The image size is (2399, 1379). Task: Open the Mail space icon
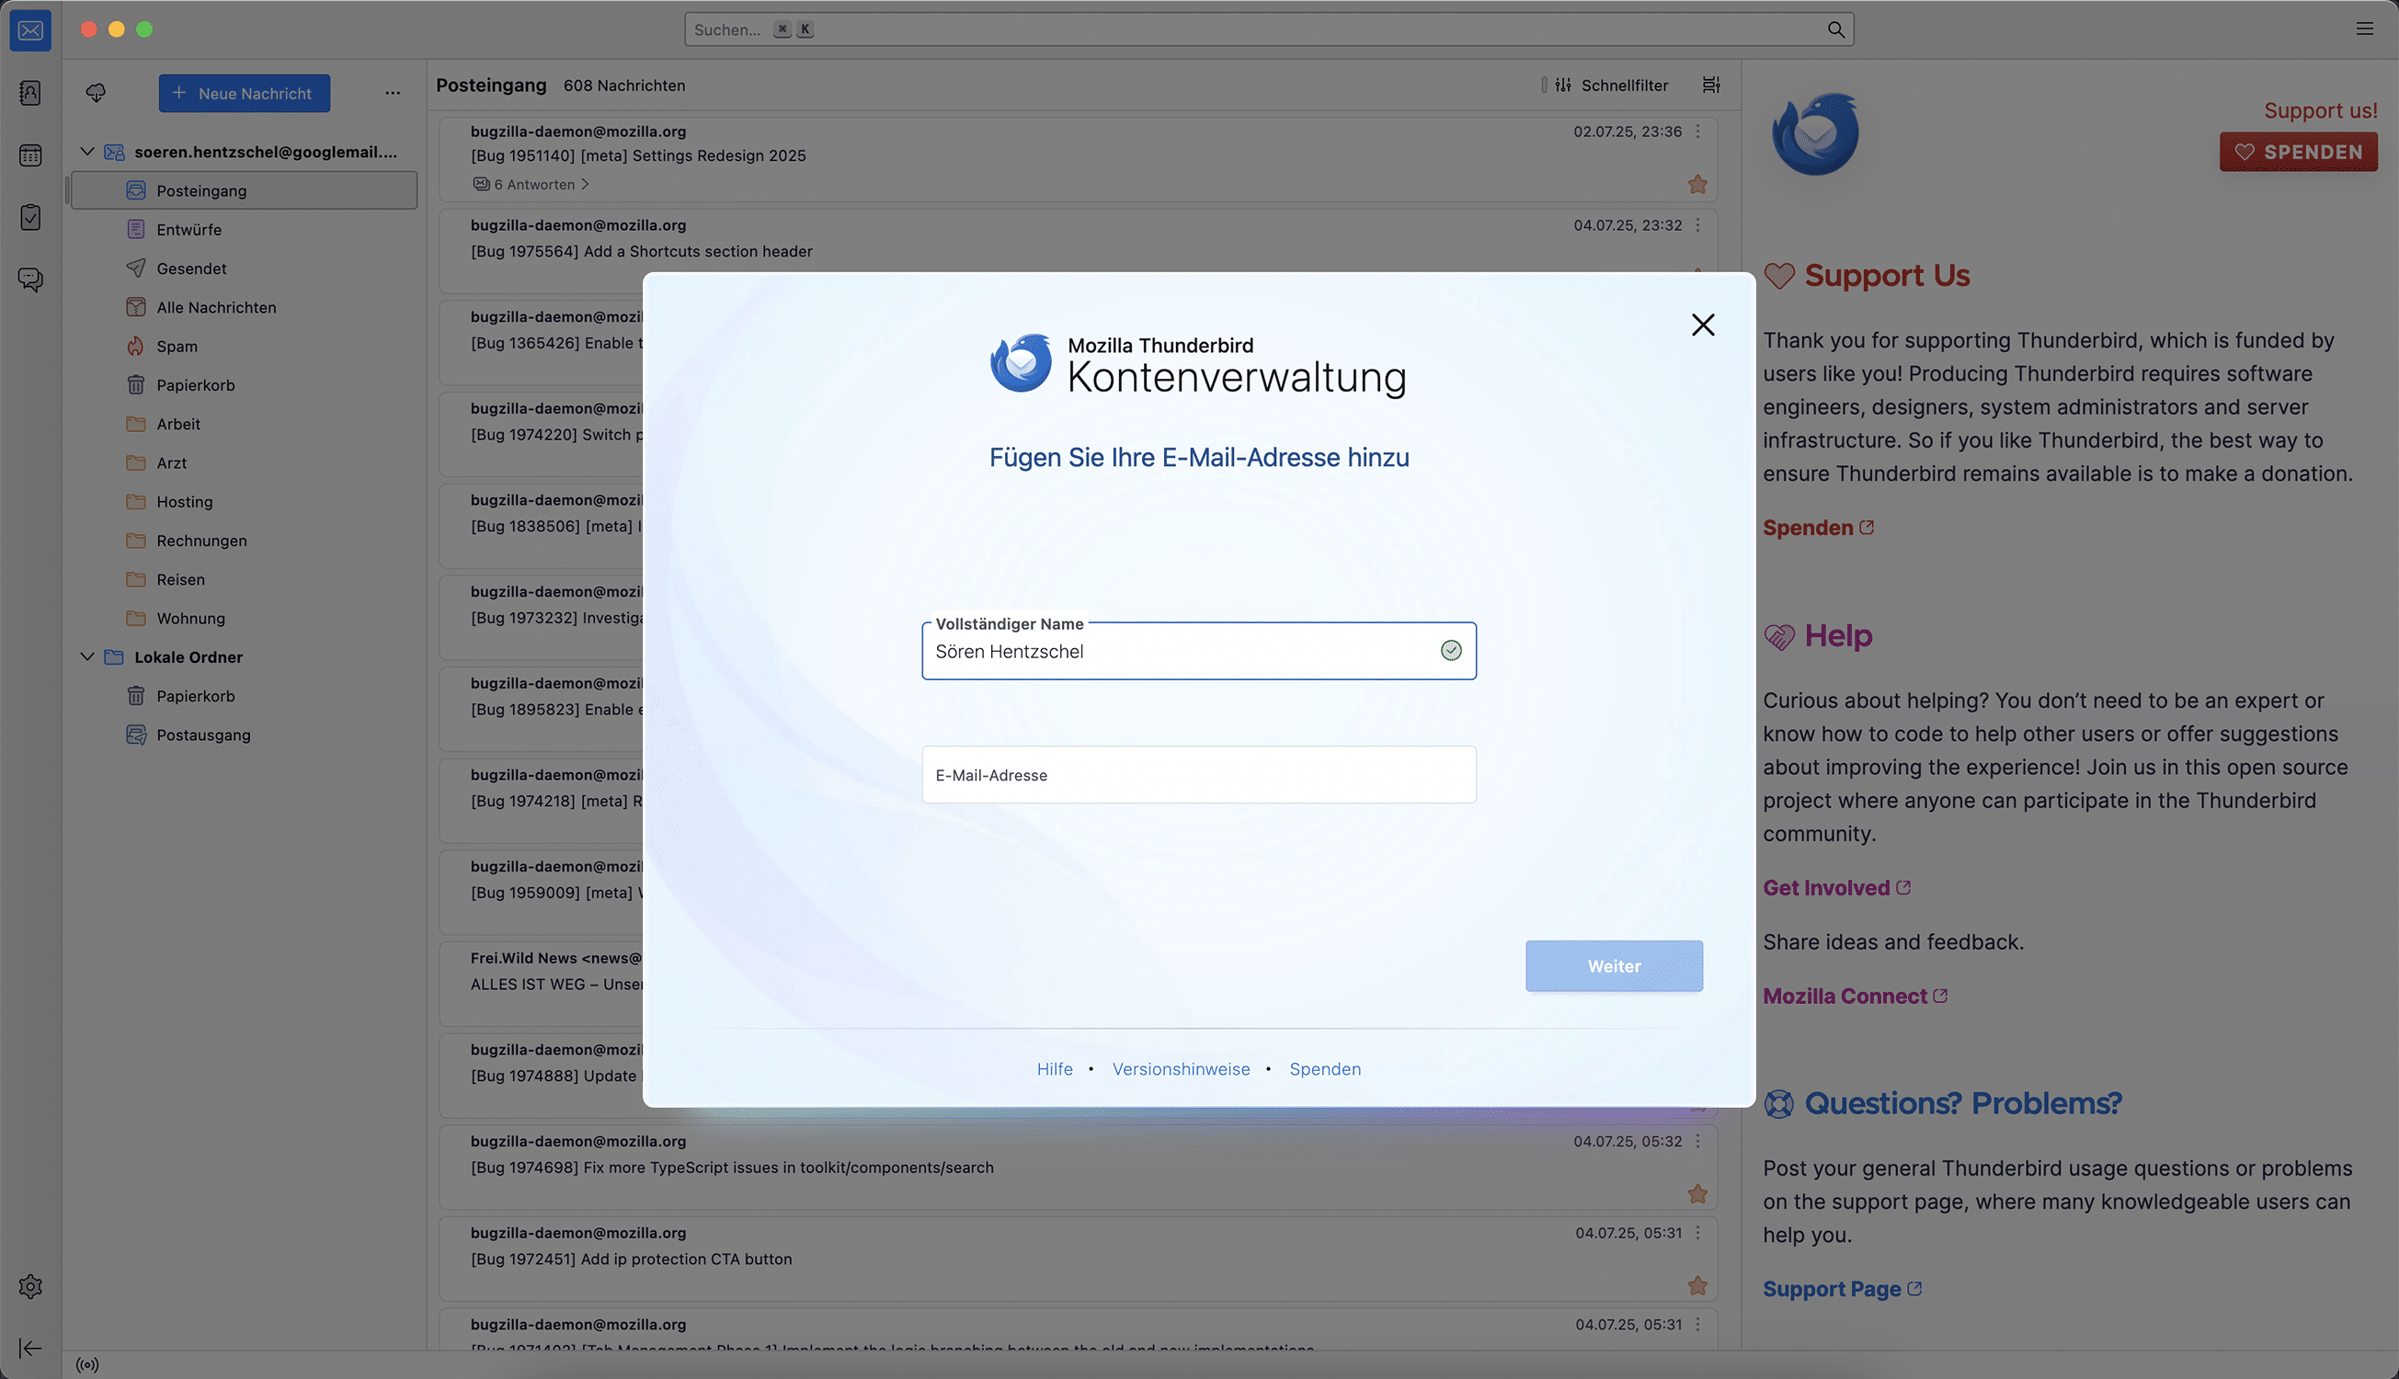point(30,30)
